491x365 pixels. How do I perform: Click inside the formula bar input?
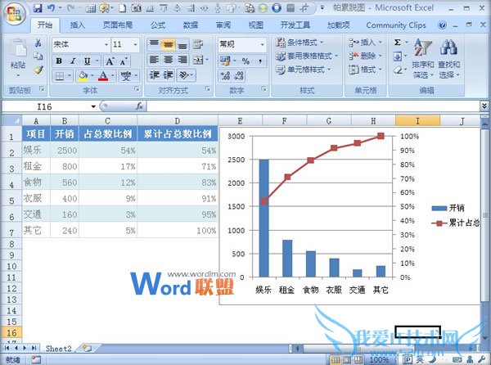click(313, 106)
